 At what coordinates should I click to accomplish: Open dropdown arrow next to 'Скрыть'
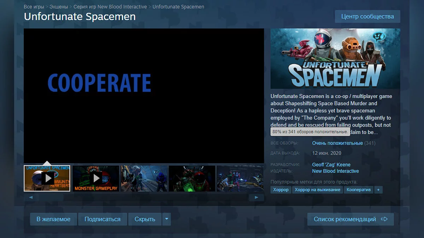[166, 219]
